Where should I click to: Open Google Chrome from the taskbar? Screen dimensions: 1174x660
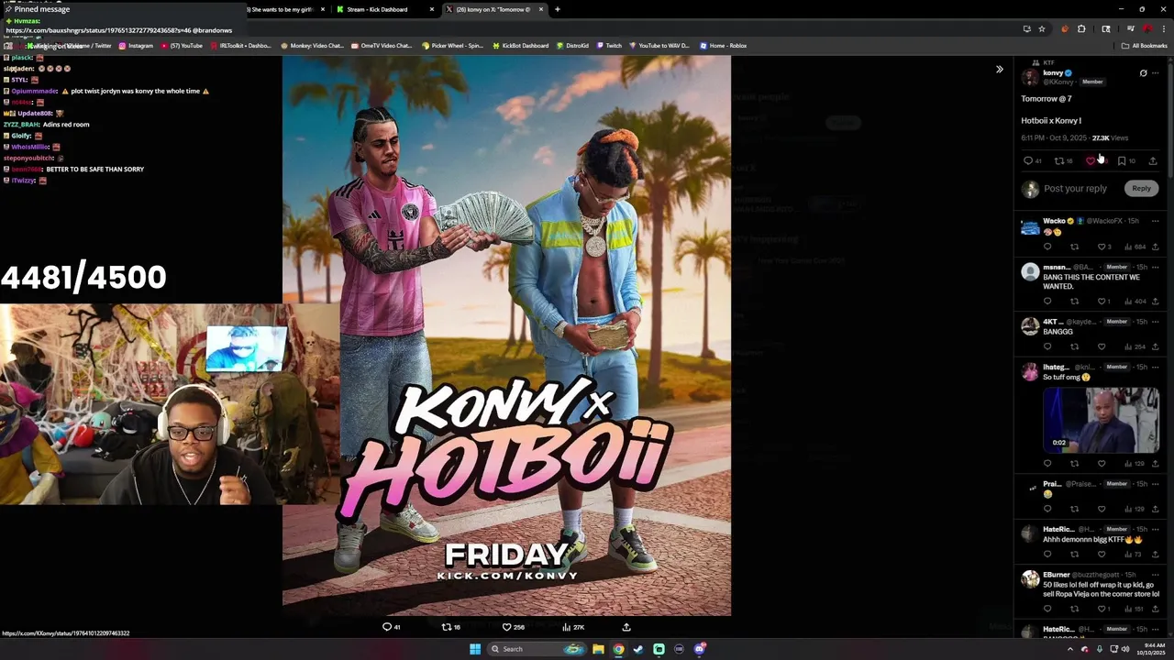[x=618, y=649]
